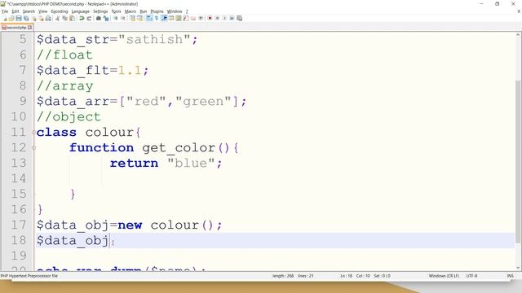Click the Close document toolbar icon
The width and height of the screenshot is (522, 293).
point(34,18)
